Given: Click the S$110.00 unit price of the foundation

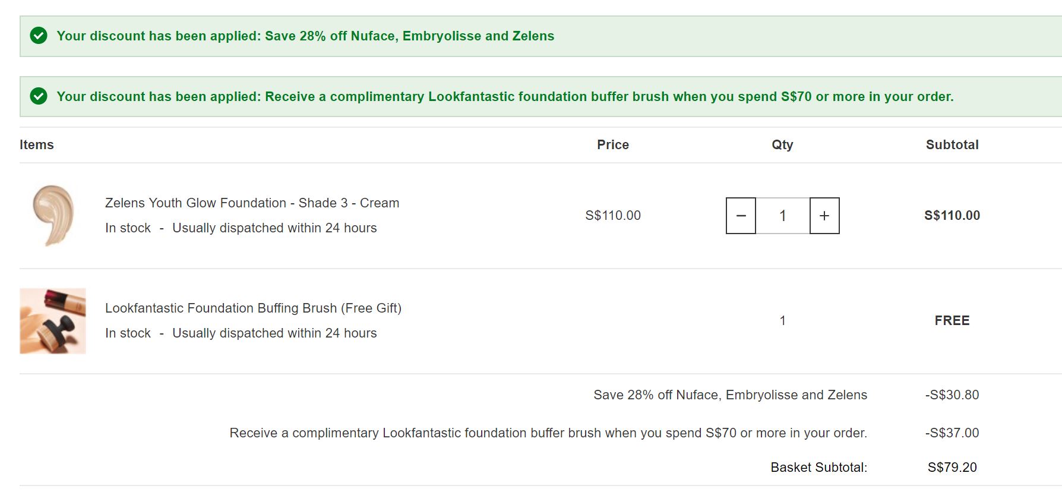Looking at the screenshot, I should [x=613, y=216].
